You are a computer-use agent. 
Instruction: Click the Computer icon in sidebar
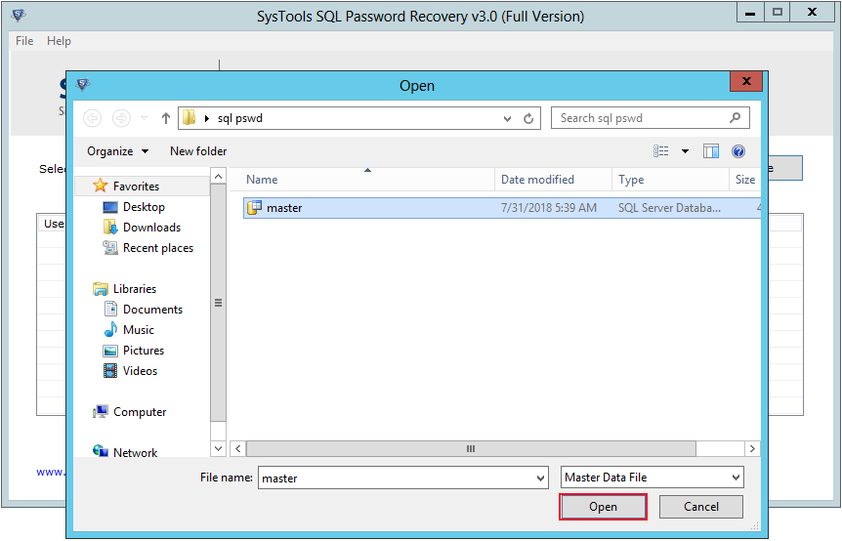(101, 412)
